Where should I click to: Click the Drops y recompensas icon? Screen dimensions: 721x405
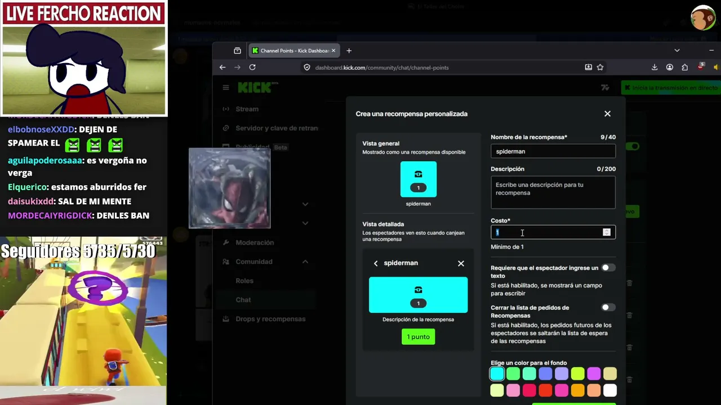pos(226,319)
